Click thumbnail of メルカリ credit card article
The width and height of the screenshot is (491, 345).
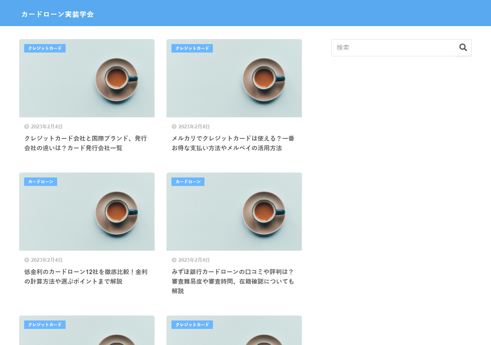(x=234, y=78)
